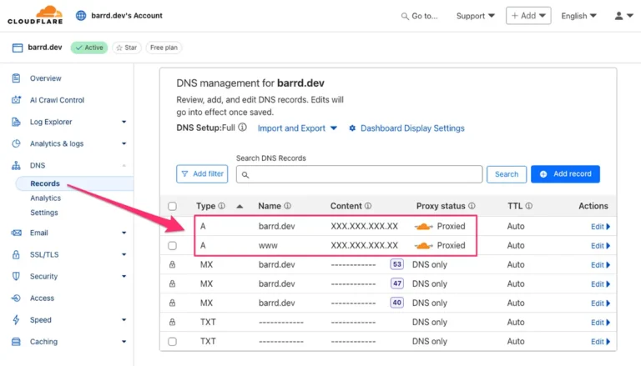Click the Caching storage icon
Viewport: 641px width, 366px height.
16,342
